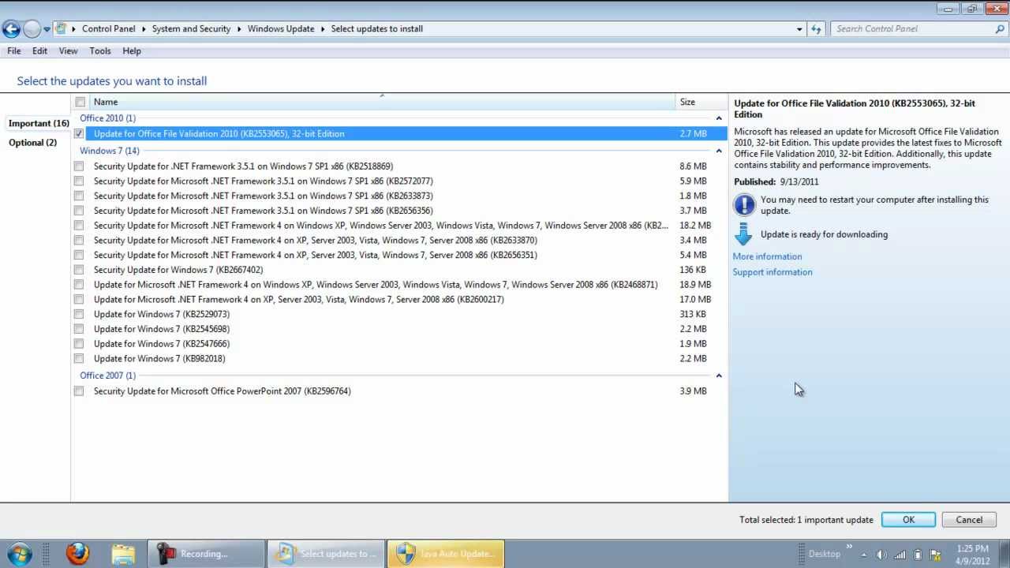Go to Windows Update breadcrumb
The height and width of the screenshot is (568, 1010).
coord(281,28)
